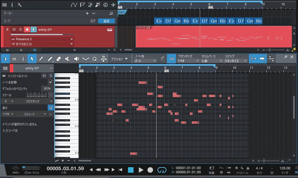Click the 追従 follow button in the chord track

[106, 21]
